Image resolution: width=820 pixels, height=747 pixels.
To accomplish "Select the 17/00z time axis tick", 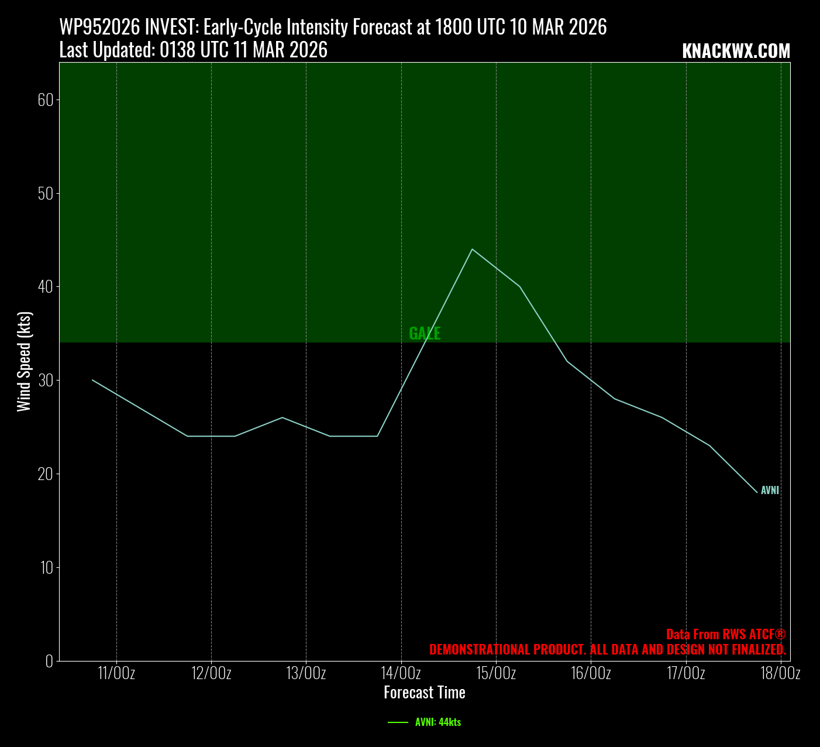I will (x=686, y=673).
